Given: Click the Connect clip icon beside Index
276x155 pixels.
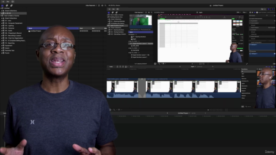Looking at the screenshot, I should (x=117, y=67).
